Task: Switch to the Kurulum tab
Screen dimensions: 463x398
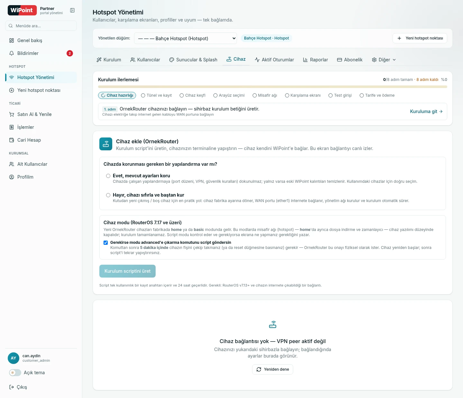Action: click(x=109, y=60)
